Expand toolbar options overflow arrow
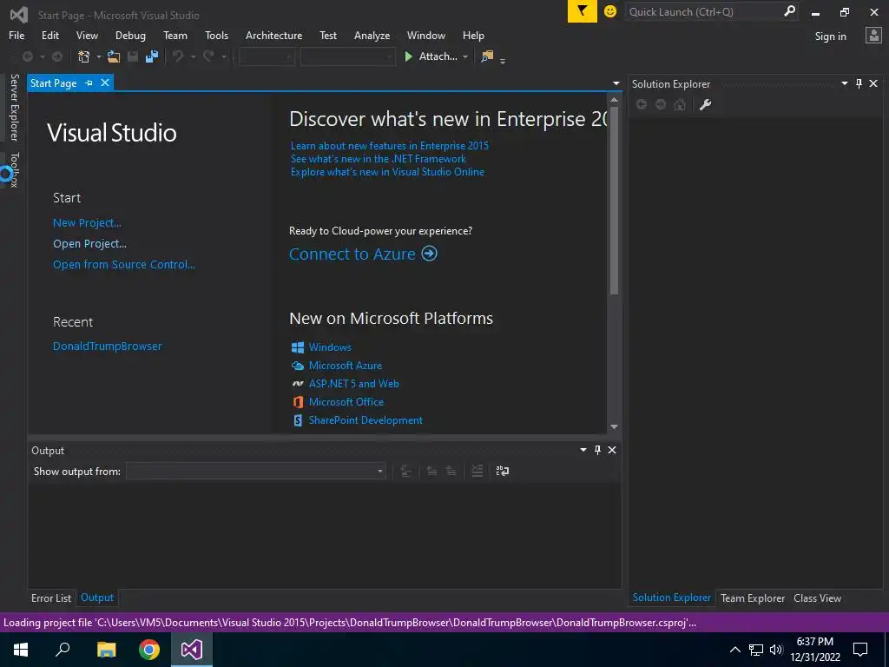 [x=503, y=61]
